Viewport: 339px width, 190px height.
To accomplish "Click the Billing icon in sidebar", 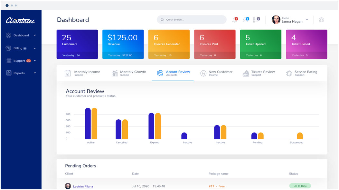I will coord(8,48).
